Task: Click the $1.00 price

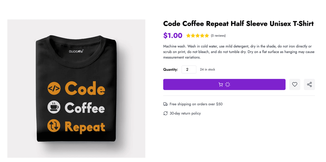Action: [173, 35]
